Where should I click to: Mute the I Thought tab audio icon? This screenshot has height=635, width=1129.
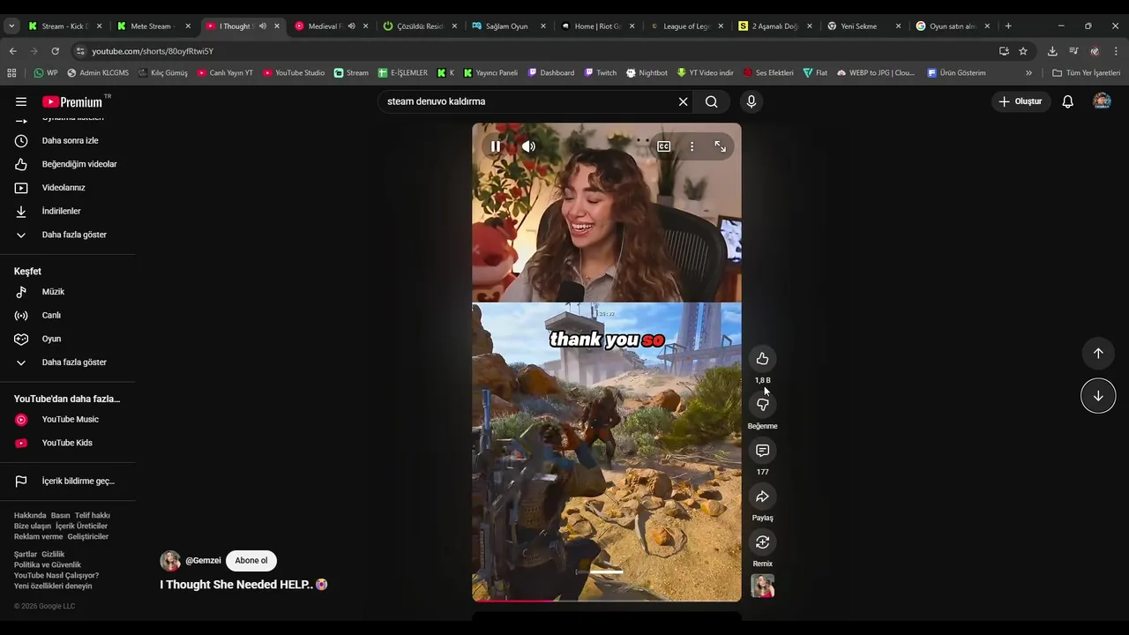[263, 26]
